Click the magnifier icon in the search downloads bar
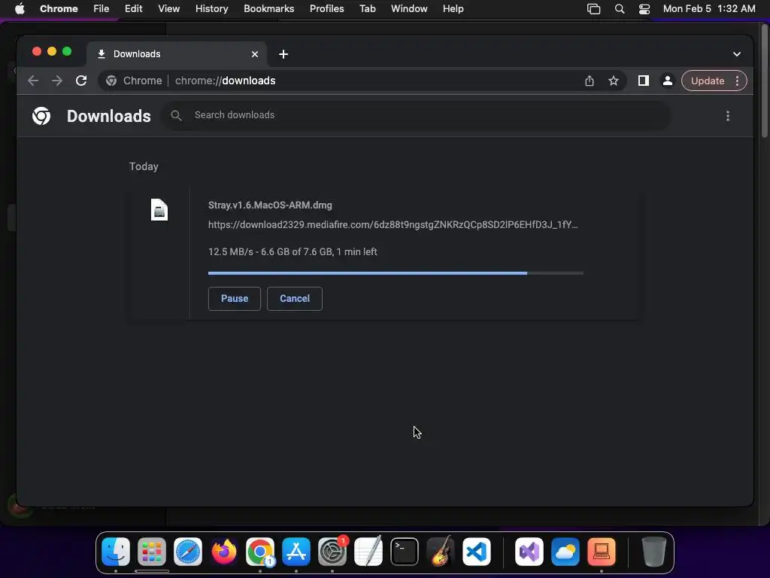This screenshot has width=770, height=578. pos(176,115)
